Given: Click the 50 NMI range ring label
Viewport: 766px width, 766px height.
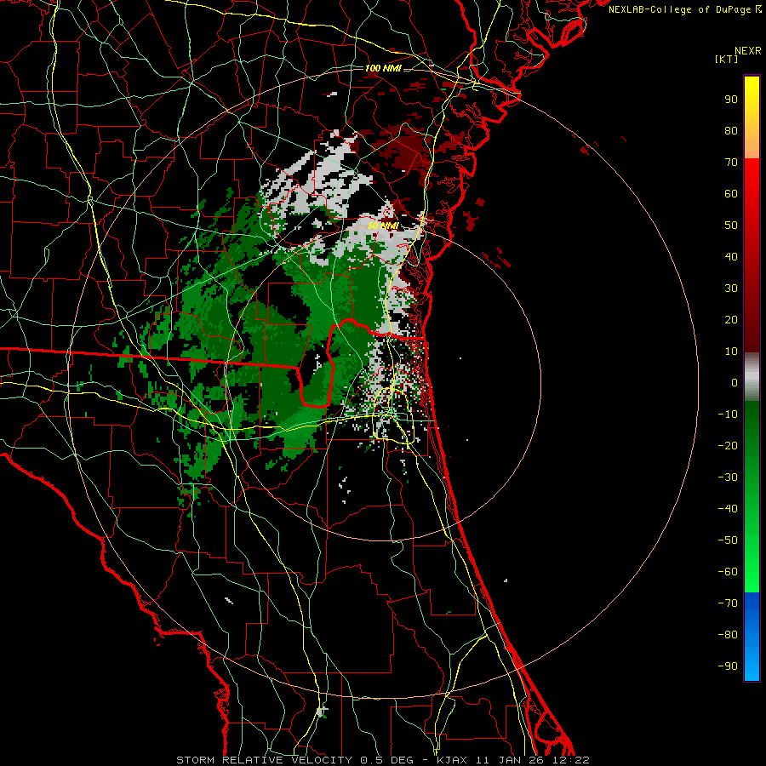Looking at the screenshot, I should coord(383,226).
